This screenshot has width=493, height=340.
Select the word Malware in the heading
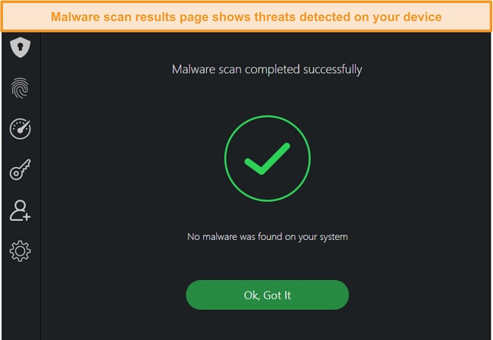(193, 70)
